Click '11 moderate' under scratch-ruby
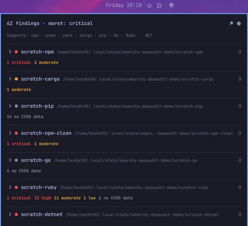Screen dimensions: 248x226 (x=67, y=198)
